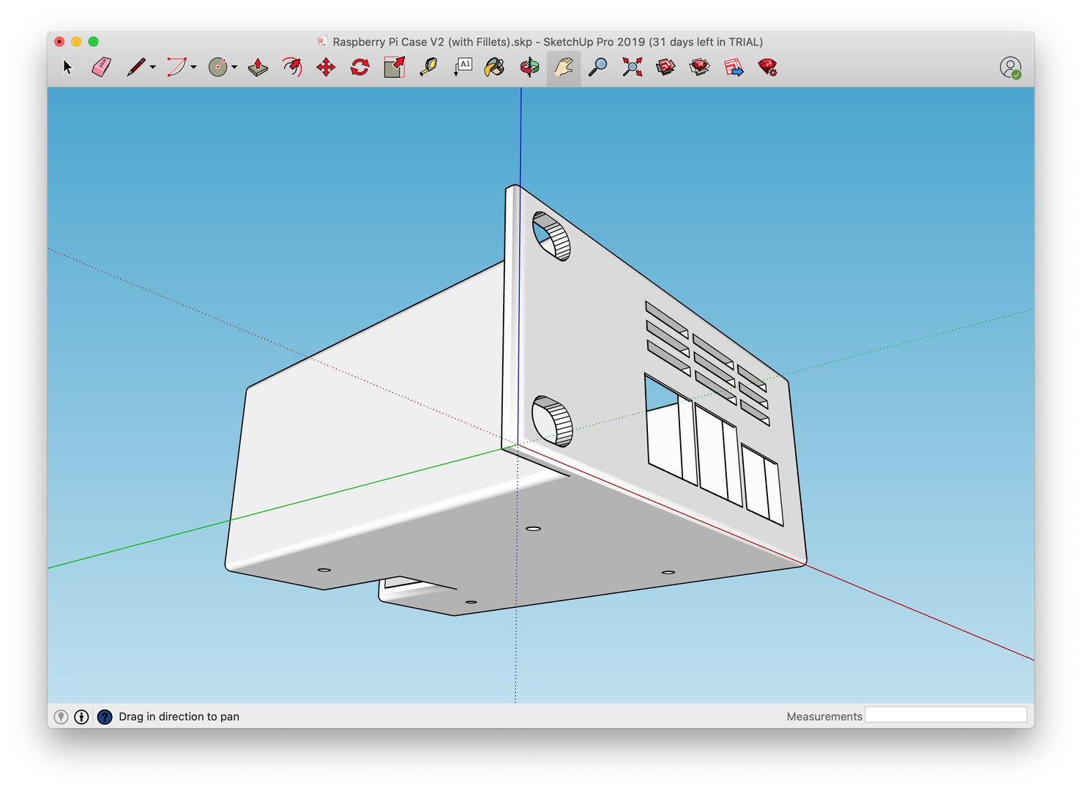Click the Measurements input box

pos(946,715)
